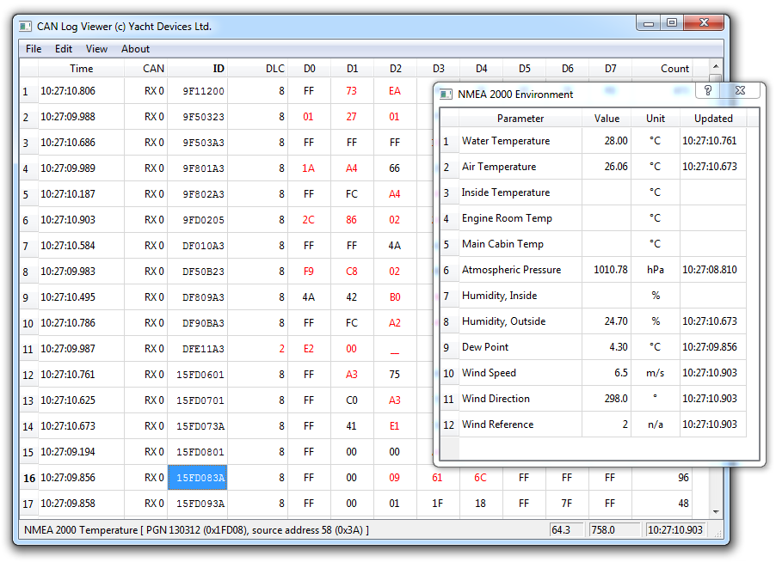Screen dimensions: 776x562
Task: Click Count cell 96 in row 16
Action: point(662,478)
